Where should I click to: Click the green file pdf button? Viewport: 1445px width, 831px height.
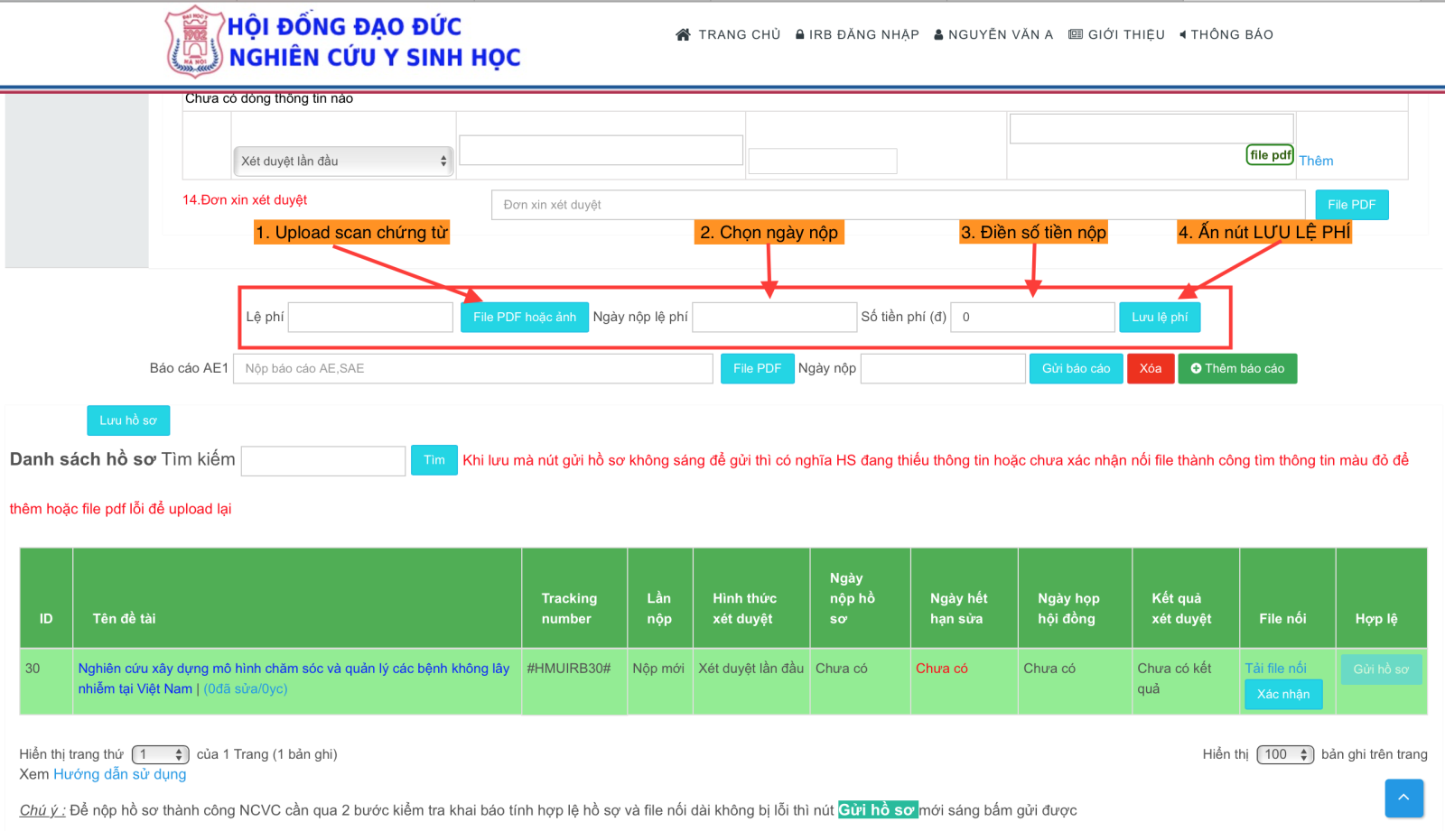tap(1270, 155)
